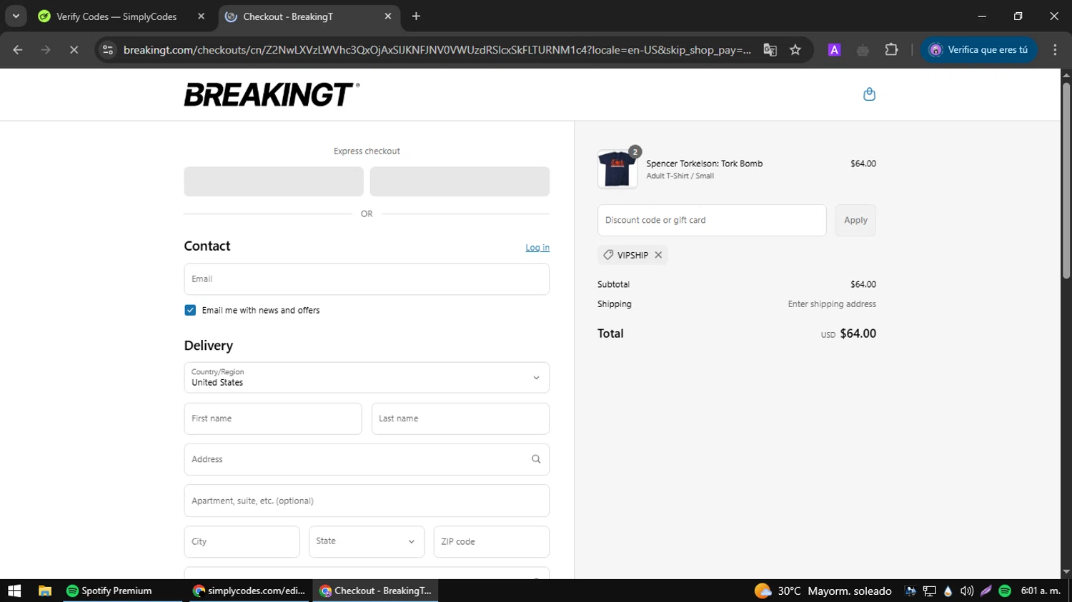Open the purple A extension
1072x602 pixels.
[x=834, y=49]
